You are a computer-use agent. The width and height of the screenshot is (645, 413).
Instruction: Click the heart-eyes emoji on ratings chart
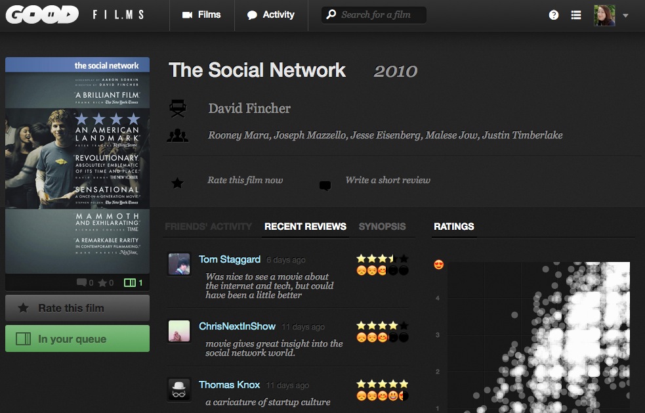tap(439, 265)
